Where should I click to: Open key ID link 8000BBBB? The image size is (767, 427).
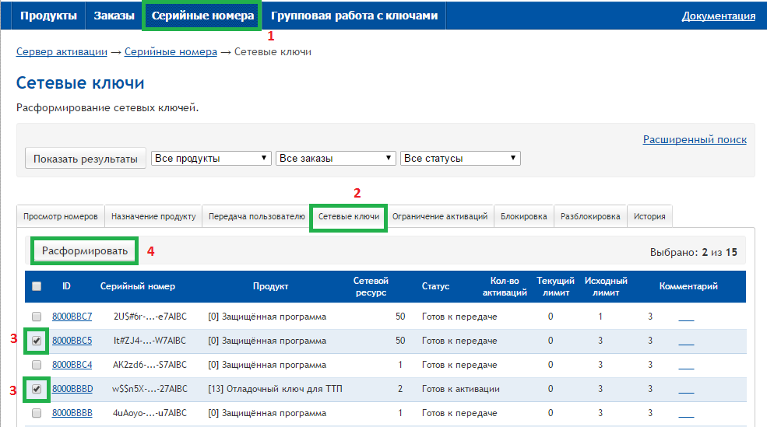72,413
